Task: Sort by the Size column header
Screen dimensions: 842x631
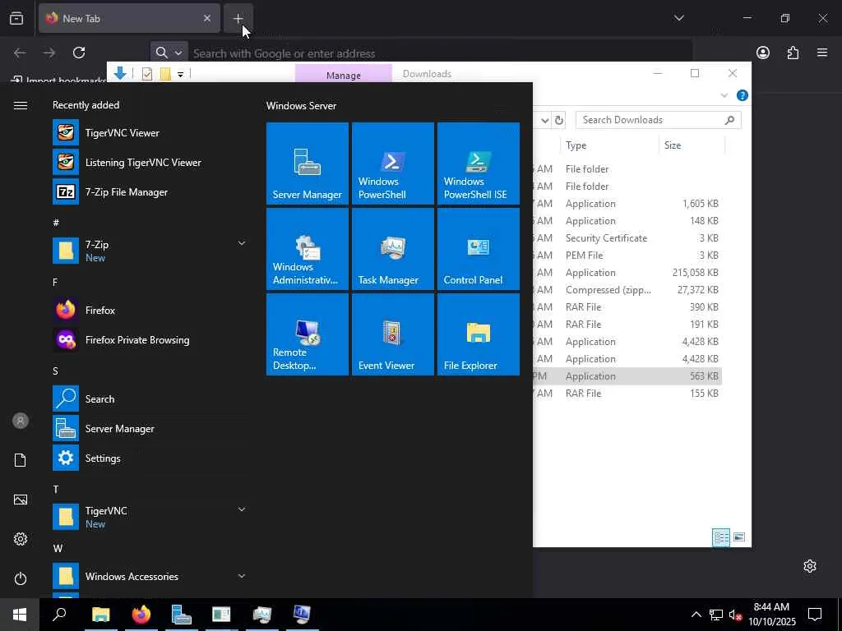Action: tap(692, 145)
